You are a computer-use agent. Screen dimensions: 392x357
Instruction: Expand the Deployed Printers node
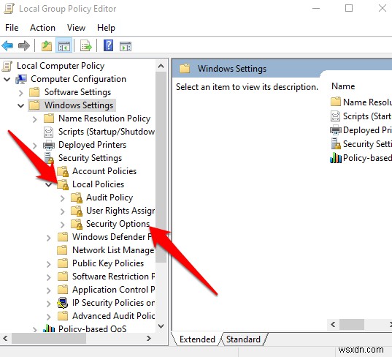coord(35,146)
